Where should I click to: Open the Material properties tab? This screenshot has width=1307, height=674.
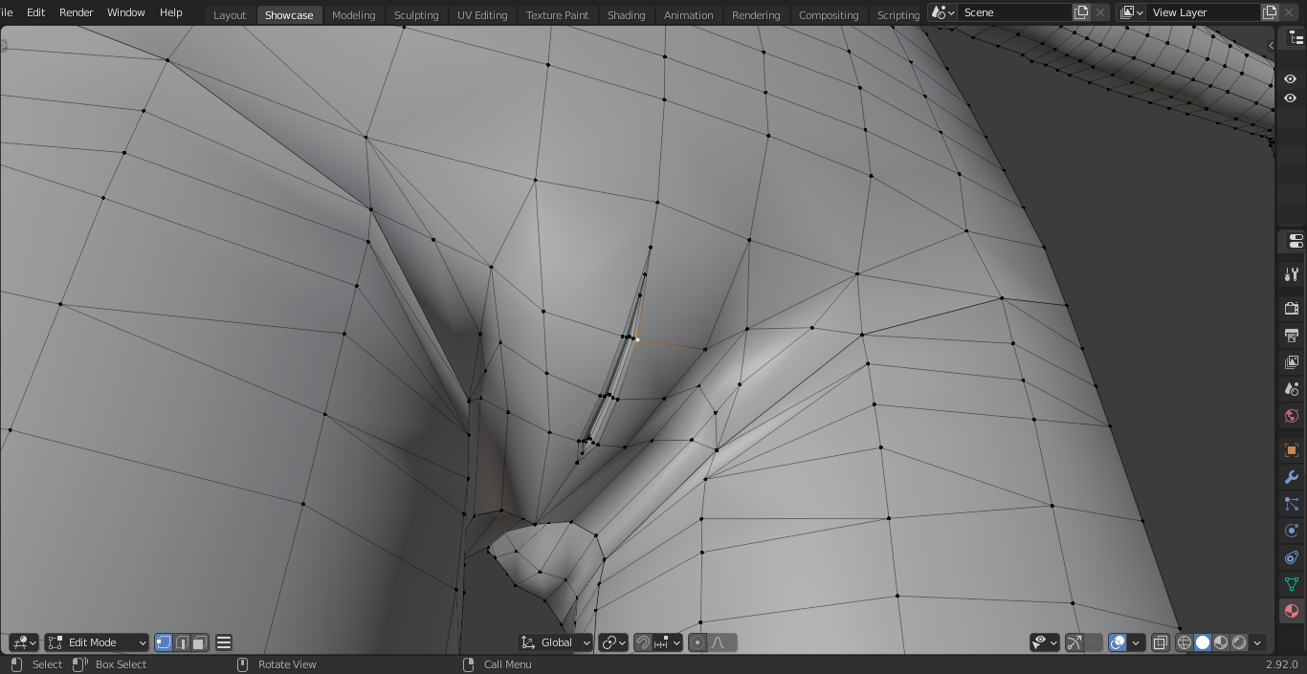pos(1291,611)
